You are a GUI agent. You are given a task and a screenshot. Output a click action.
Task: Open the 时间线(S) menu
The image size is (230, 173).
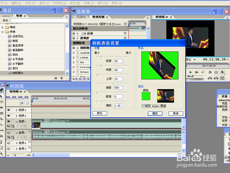(x=60, y=3)
